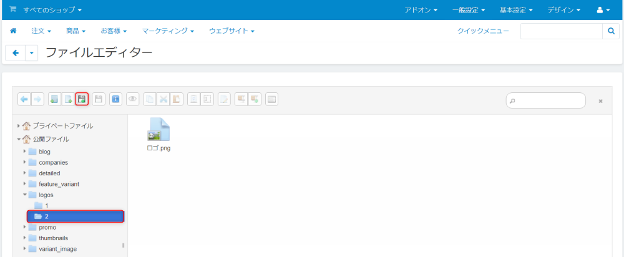Click the クイックメニュー link
This screenshot has width=624, height=257.
coord(483,31)
